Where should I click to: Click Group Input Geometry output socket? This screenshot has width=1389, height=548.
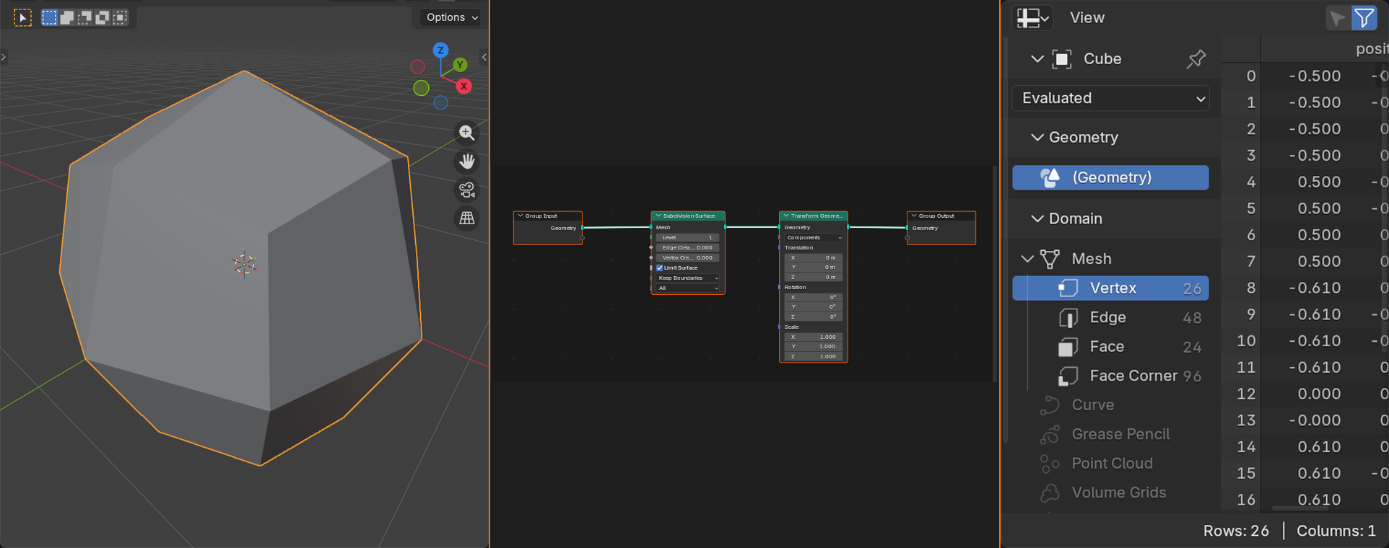pyautogui.click(x=583, y=228)
